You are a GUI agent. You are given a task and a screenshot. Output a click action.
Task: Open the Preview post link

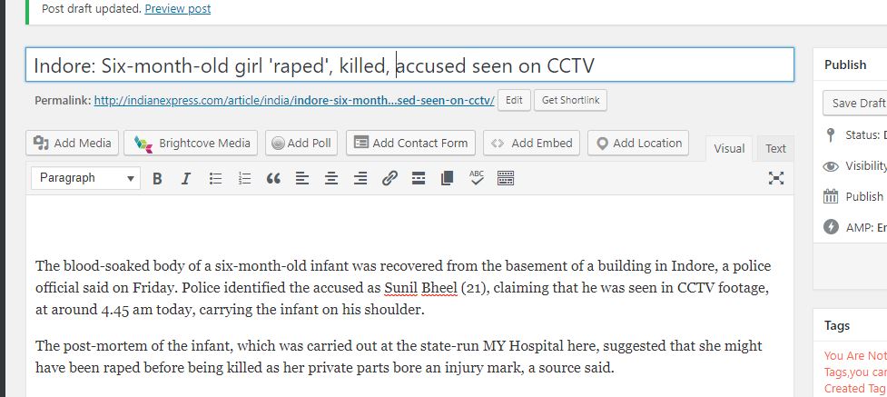178,9
